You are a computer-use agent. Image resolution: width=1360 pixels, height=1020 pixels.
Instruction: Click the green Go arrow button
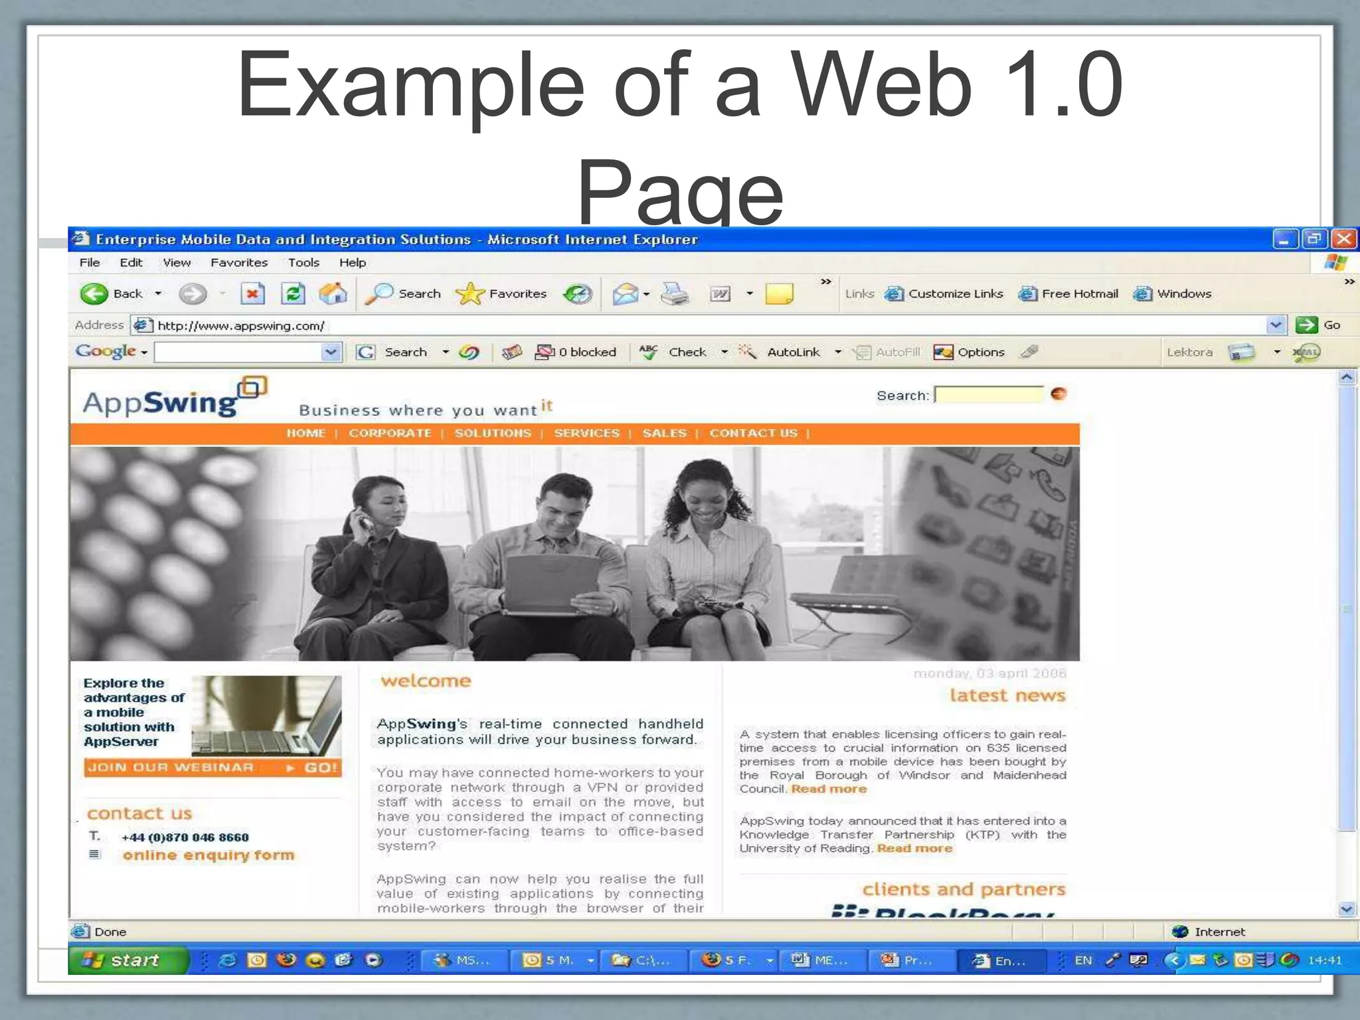coord(1306,325)
